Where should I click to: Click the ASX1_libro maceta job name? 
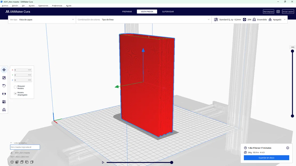coord(22,153)
